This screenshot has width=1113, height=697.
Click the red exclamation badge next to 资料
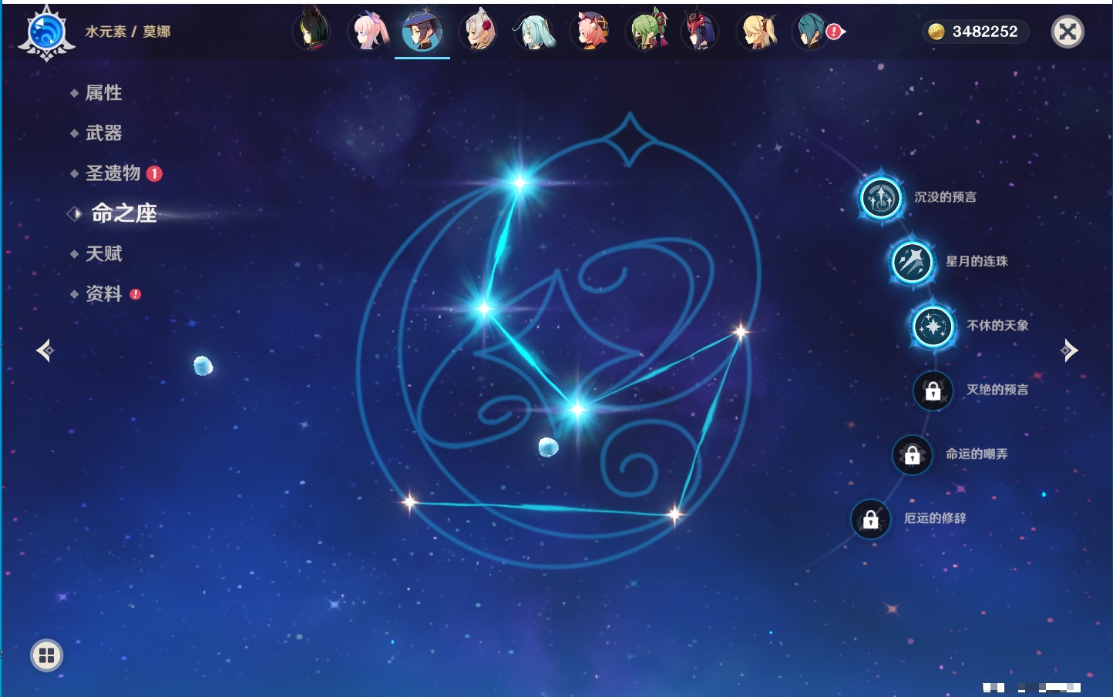[x=136, y=294]
